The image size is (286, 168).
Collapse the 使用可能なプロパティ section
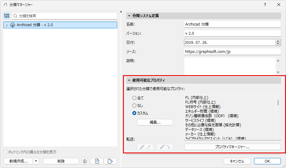pos(129,80)
